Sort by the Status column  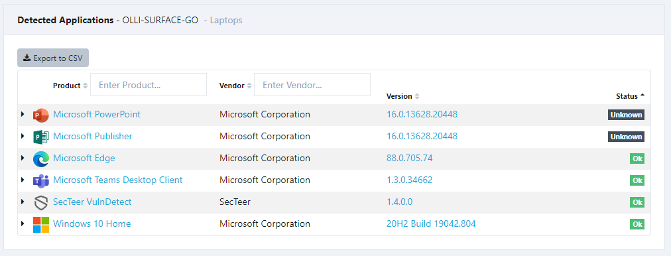point(631,96)
